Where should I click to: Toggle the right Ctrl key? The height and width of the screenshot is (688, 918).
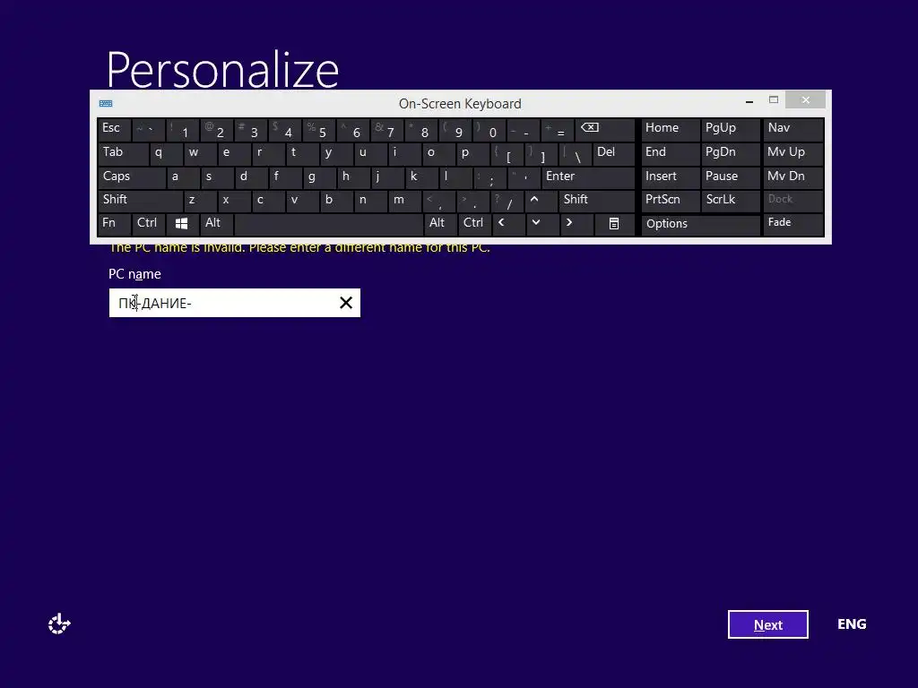[x=475, y=224]
